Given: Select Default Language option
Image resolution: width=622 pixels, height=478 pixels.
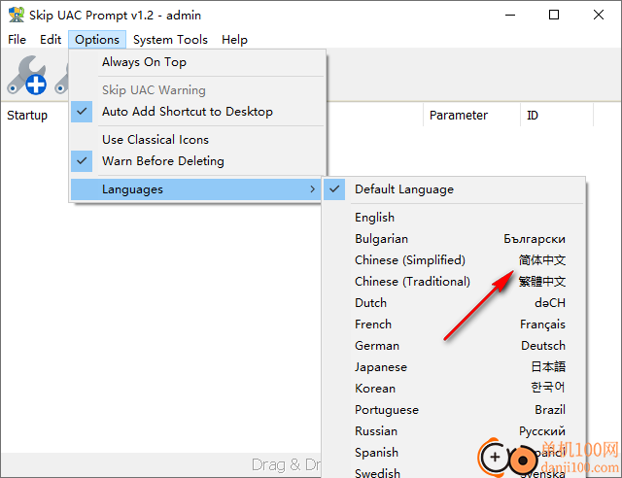Looking at the screenshot, I should [454, 189].
